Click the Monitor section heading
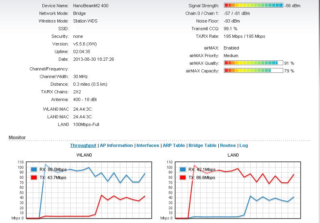The image size is (320, 223). pos(17,138)
